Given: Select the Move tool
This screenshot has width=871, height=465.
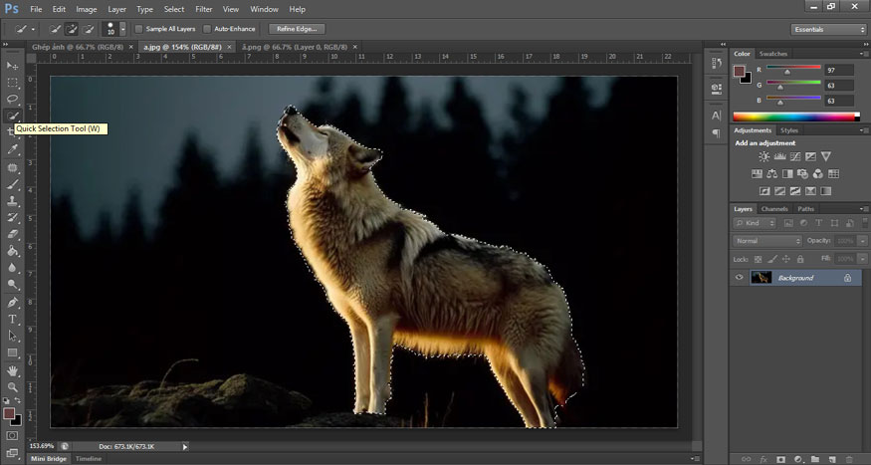Looking at the screenshot, I should click(13, 66).
